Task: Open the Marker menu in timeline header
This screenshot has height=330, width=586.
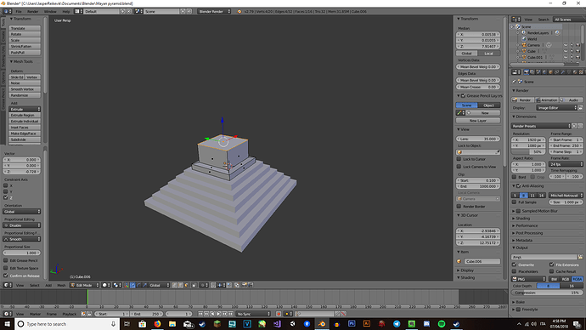Action: click(35, 314)
